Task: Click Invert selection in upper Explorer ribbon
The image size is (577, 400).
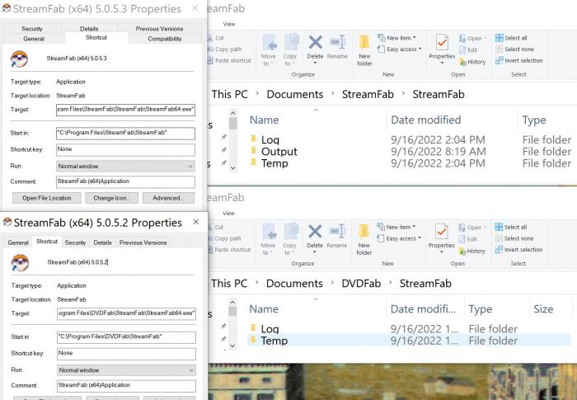Action: (518, 60)
